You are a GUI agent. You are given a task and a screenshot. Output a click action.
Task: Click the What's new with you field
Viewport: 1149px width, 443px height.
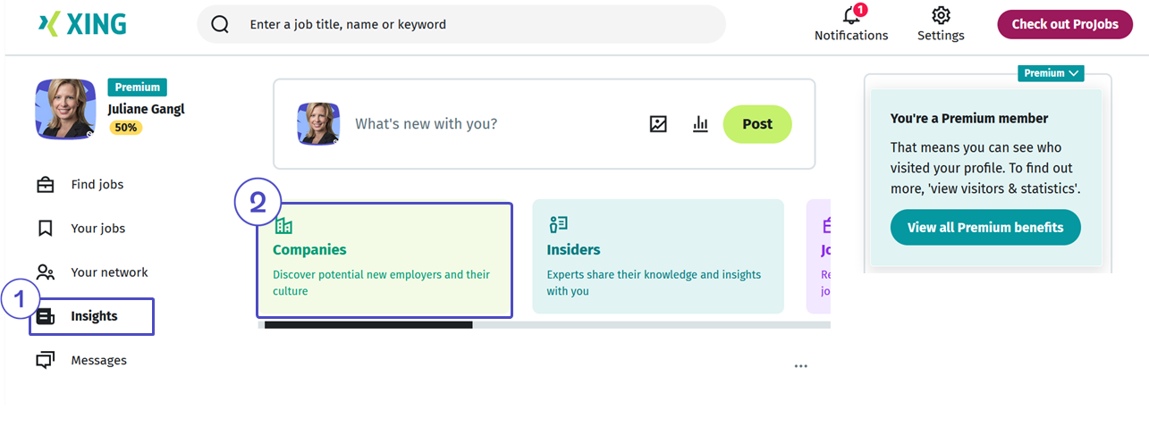pos(492,124)
